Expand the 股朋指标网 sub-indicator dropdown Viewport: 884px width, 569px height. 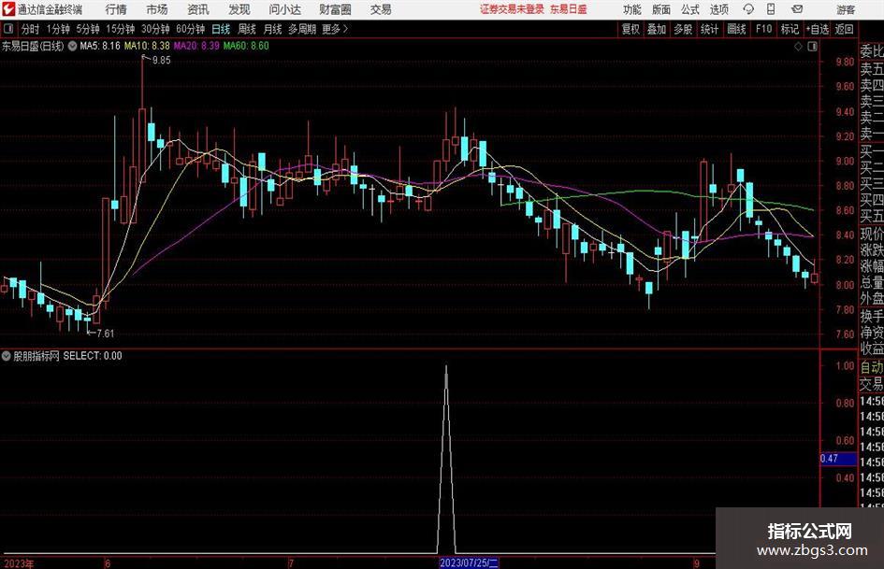tap(7, 356)
